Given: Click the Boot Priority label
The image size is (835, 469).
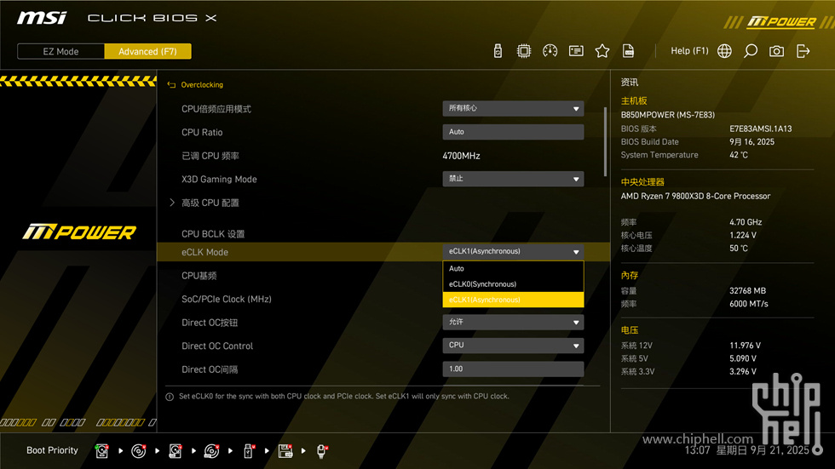Looking at the screenshot, I should 52,450.
